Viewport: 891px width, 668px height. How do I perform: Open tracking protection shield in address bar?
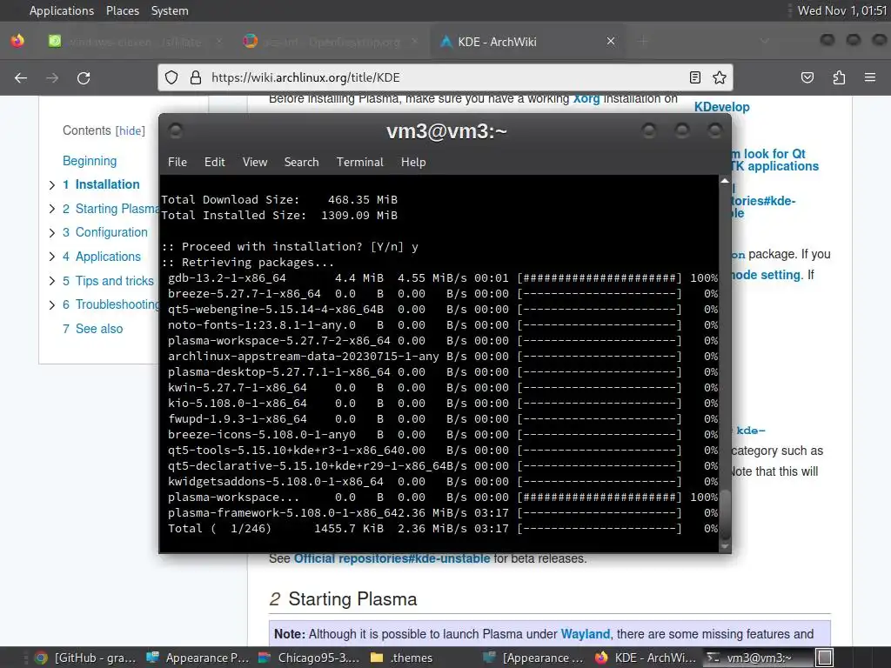(x=171, y=77)
